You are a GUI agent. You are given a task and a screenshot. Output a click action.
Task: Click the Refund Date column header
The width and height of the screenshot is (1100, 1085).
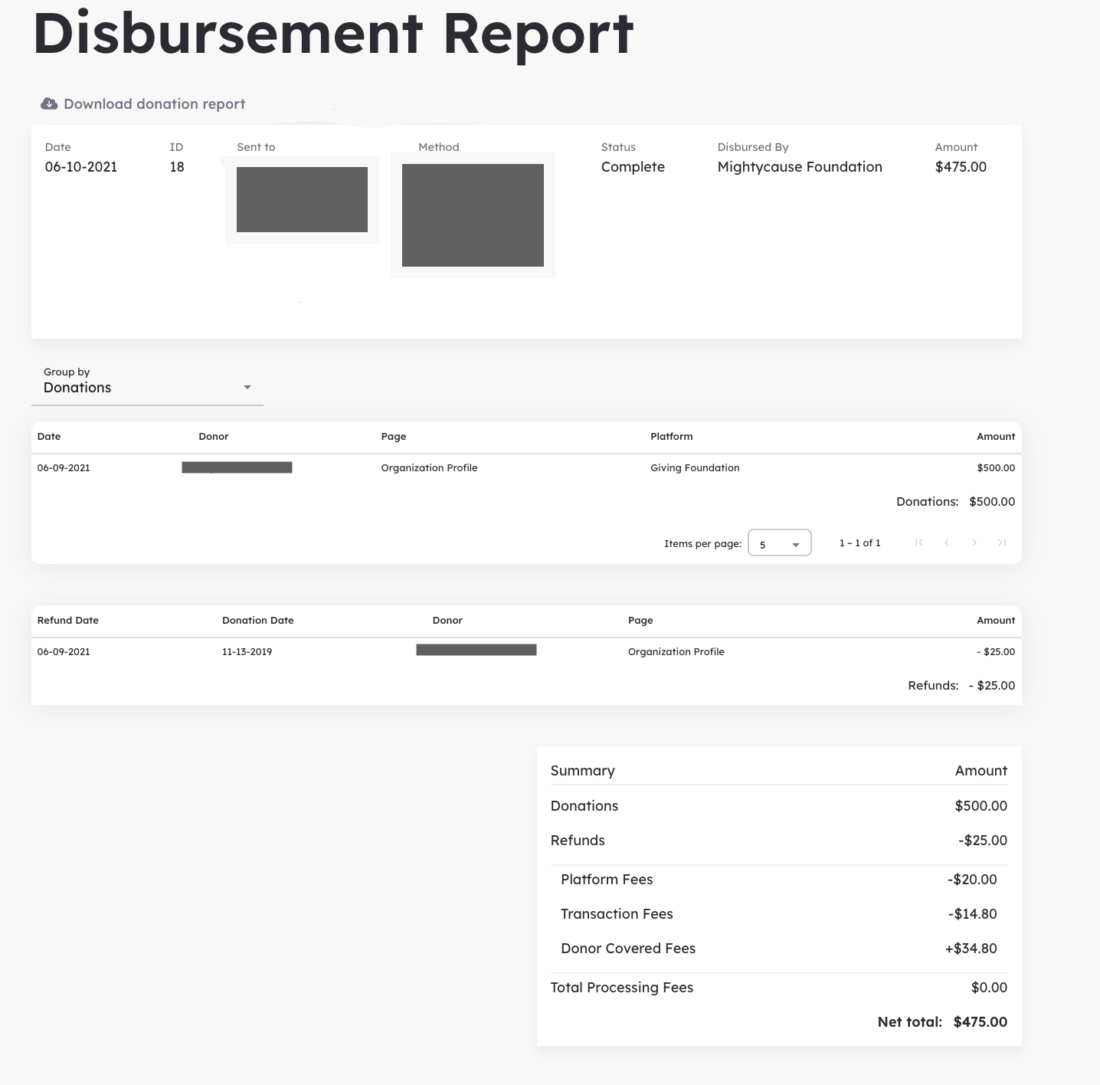(x=68, y=620)
